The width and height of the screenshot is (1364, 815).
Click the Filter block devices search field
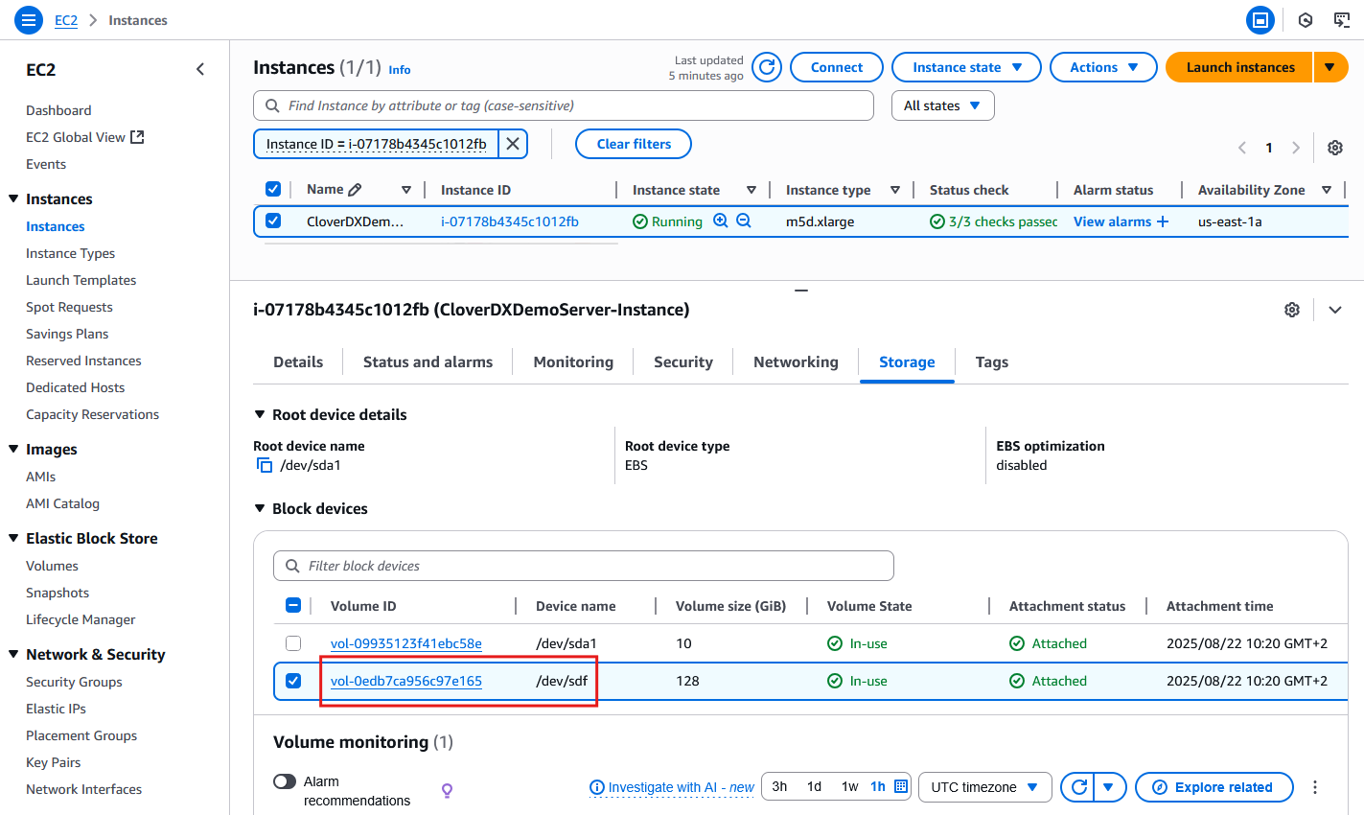pyautogui.click(x=583, y=565)
